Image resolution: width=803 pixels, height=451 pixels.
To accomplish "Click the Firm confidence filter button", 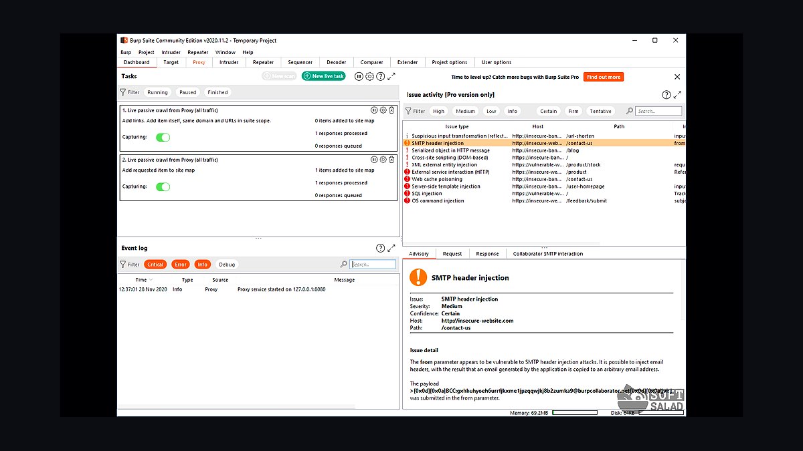I will coord(573,112).
